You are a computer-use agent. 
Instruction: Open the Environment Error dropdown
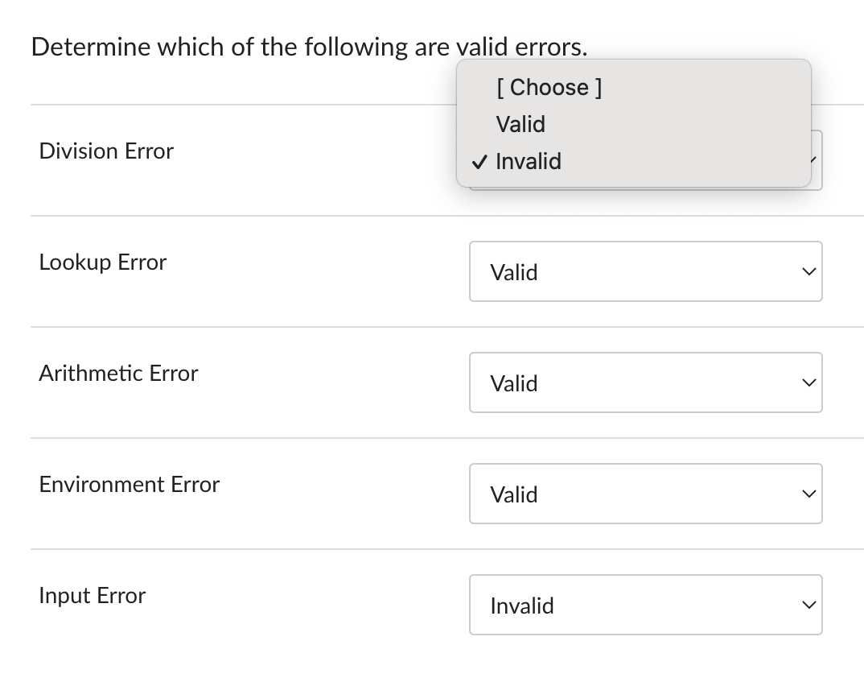click(645, 494)
